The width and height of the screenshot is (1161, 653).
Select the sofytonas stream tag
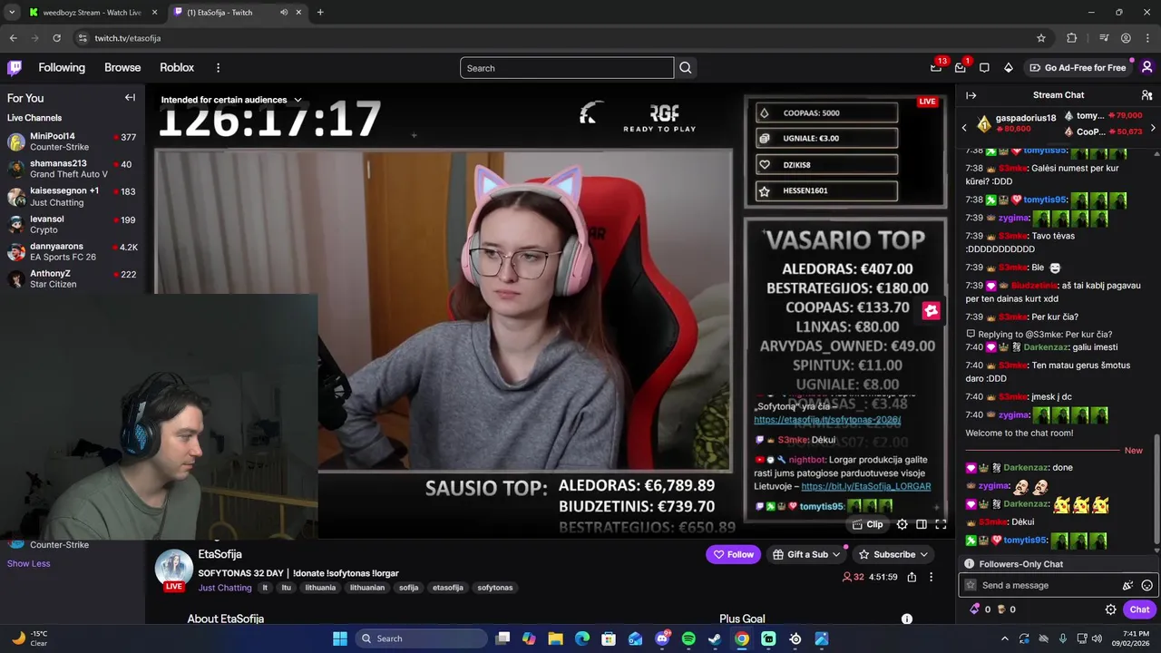(x=495, y=588)
